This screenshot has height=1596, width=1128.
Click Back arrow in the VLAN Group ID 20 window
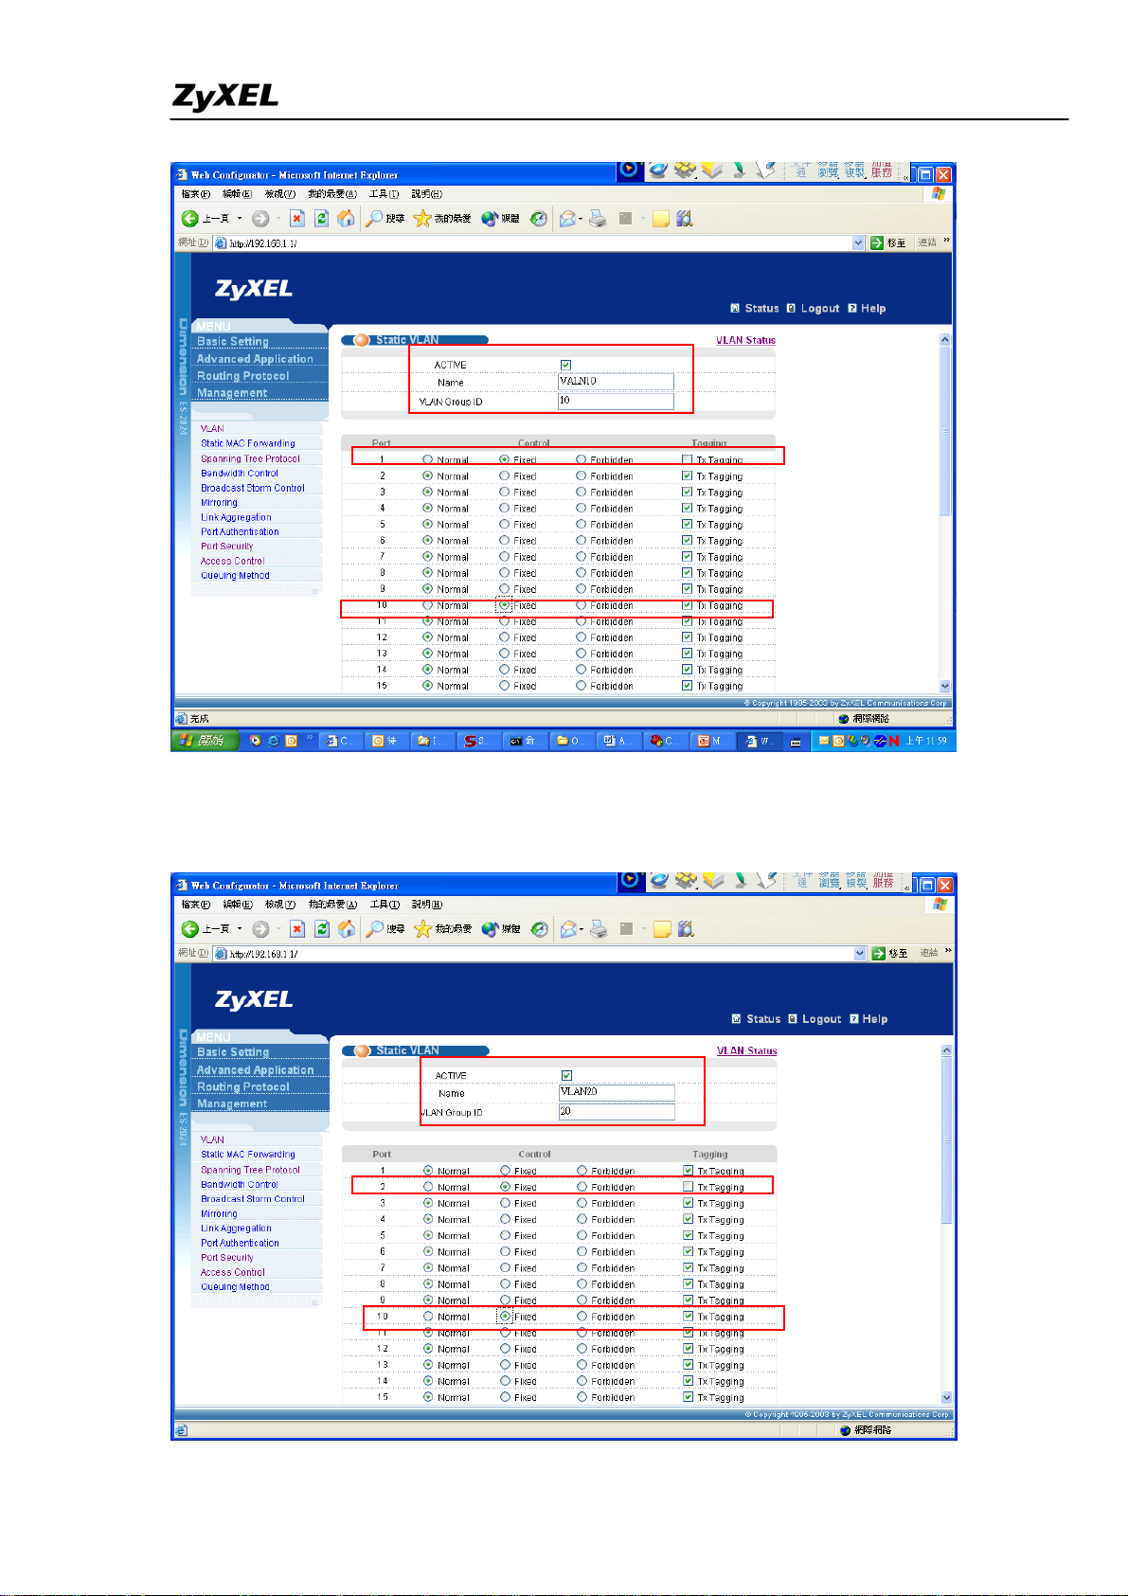190,929
